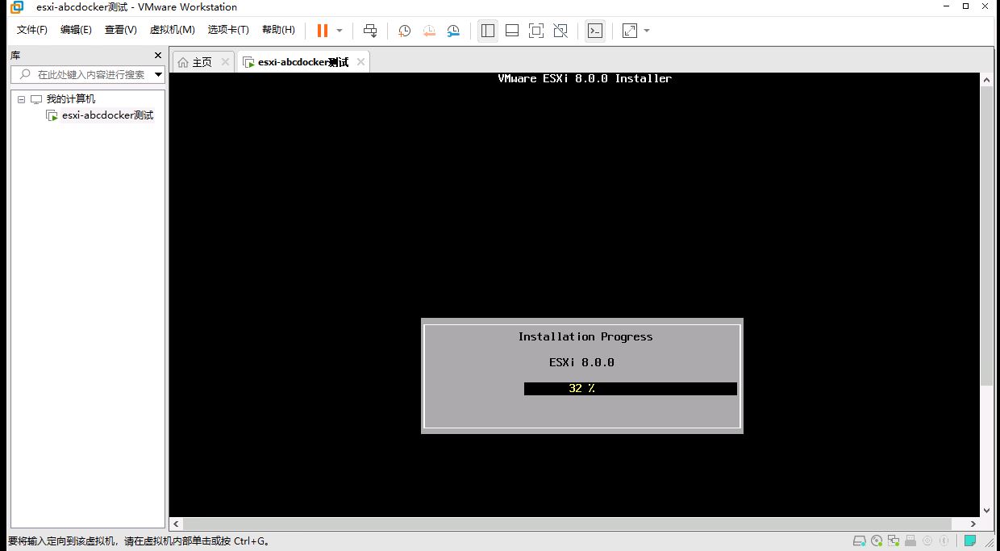
Task: Toggle the thumbnail bar view icon
Action: tap(512, 31)
